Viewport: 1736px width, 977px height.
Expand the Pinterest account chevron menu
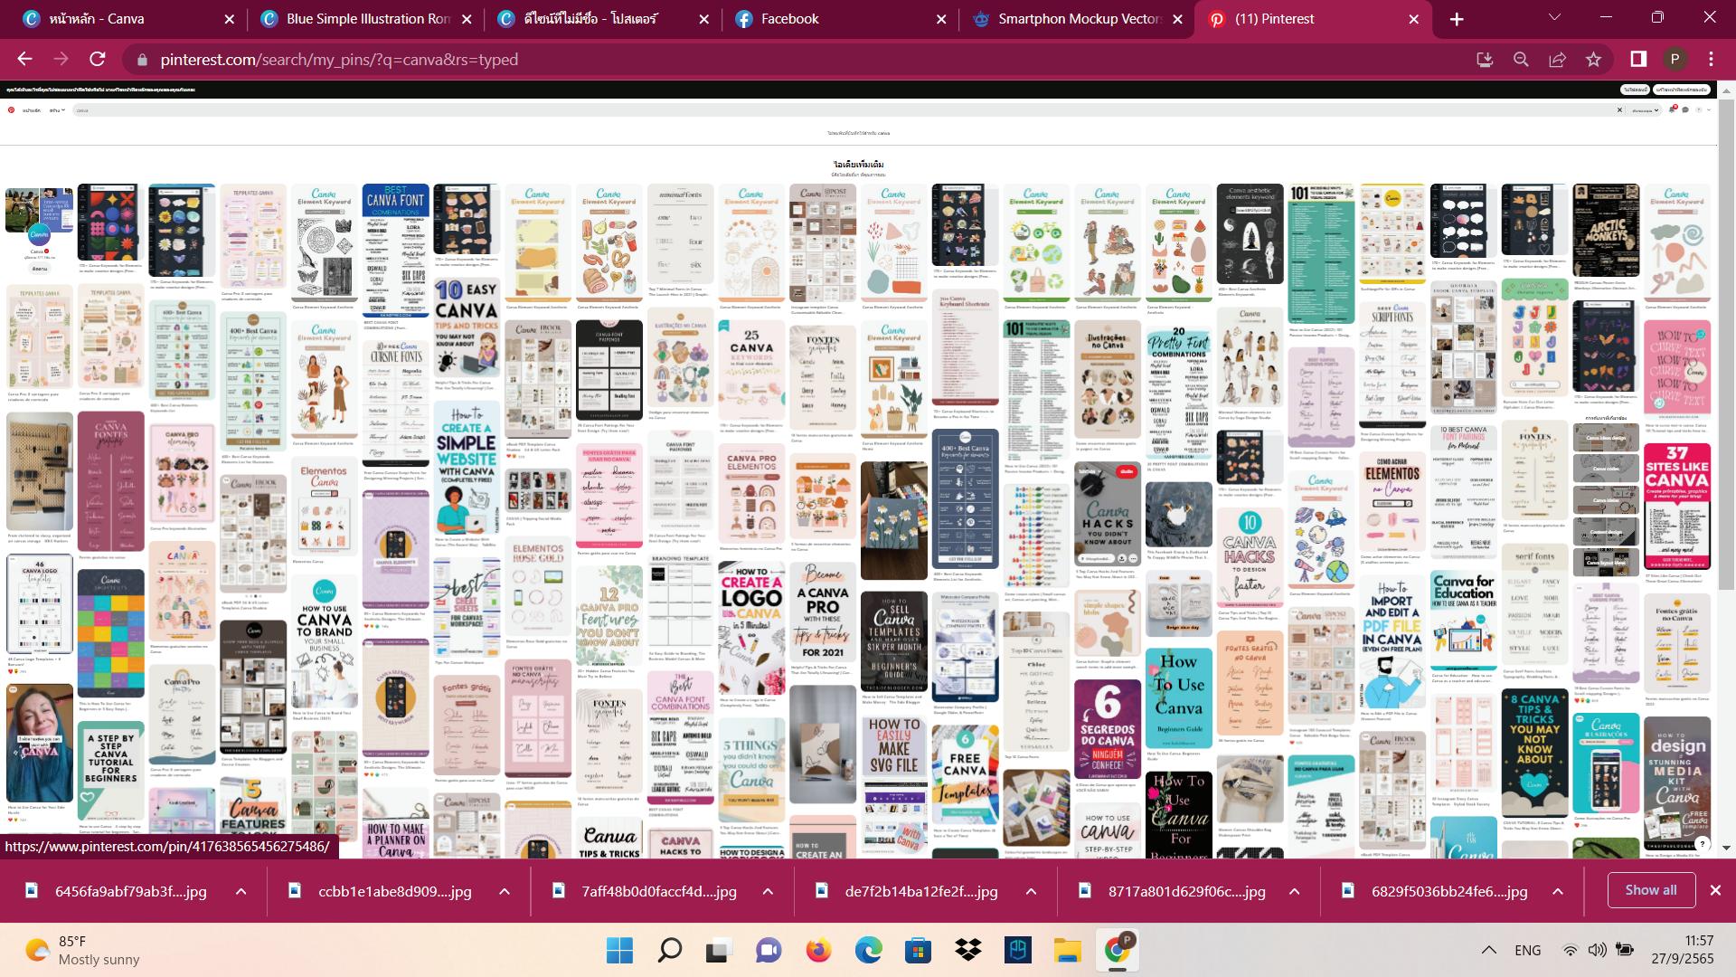click(x=1709, y=109)
